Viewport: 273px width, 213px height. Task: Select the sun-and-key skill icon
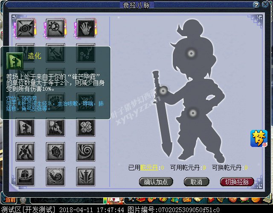tap(55, 127)
